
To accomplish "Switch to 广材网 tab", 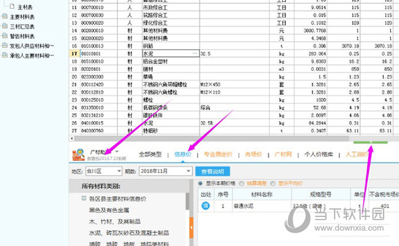I will coord(283,154).
